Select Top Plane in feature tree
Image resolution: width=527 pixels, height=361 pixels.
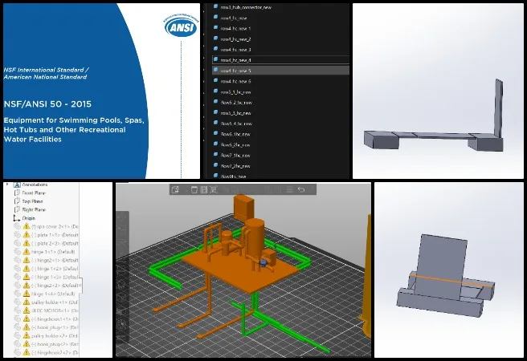point(35,201)
